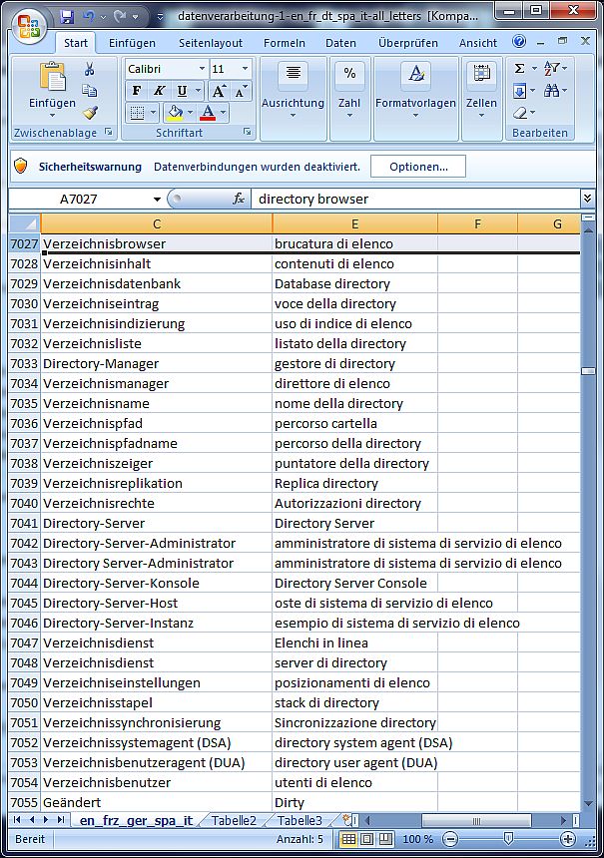This screenshot has height=858, width=604.
Task: Insert AutoSum with sigma icon
Action: coord(520,69)
